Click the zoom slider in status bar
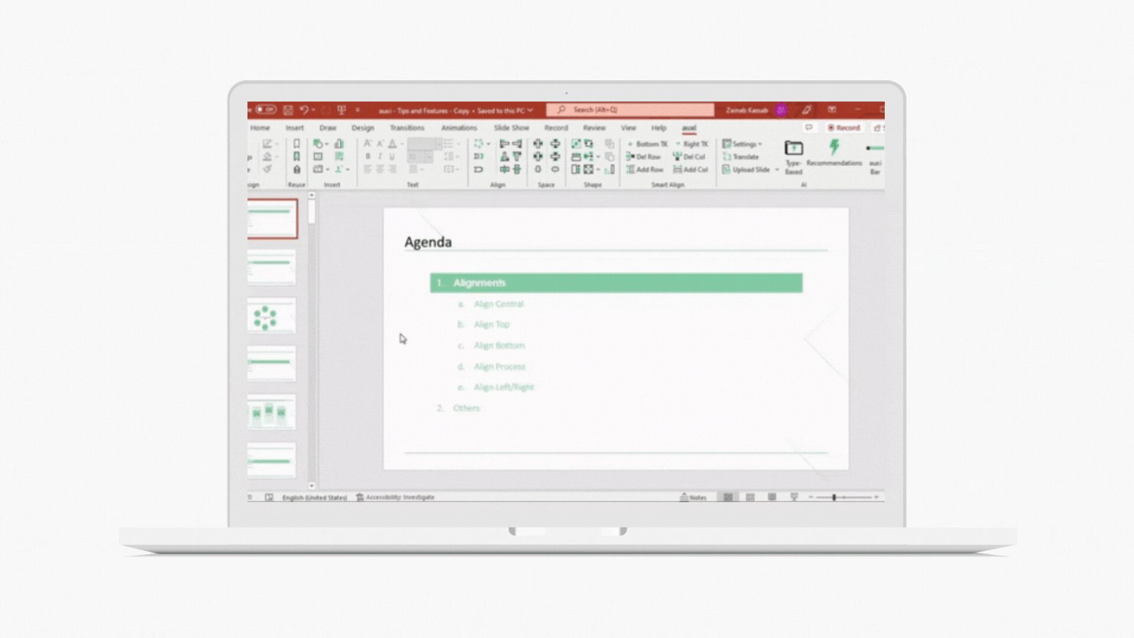 [834, 497]
